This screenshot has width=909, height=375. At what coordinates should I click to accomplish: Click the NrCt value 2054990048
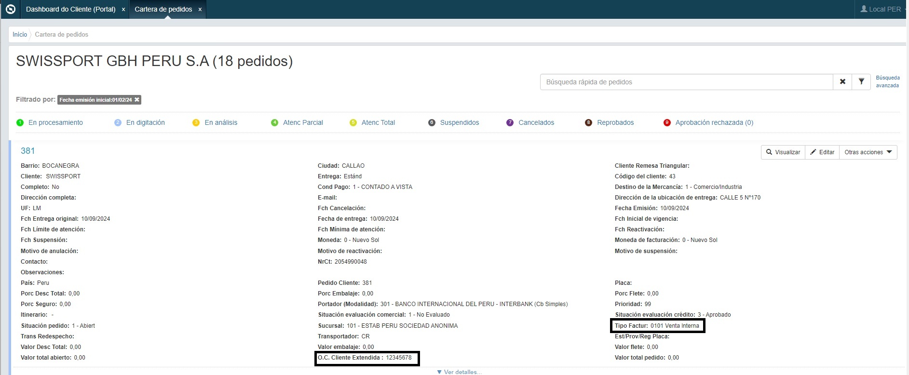click(351, 262)
